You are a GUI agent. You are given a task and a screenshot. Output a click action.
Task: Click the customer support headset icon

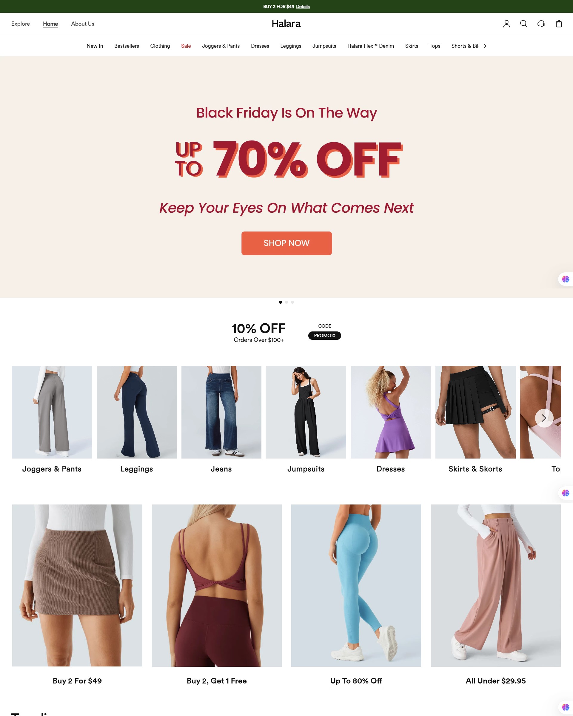(541, 24)
